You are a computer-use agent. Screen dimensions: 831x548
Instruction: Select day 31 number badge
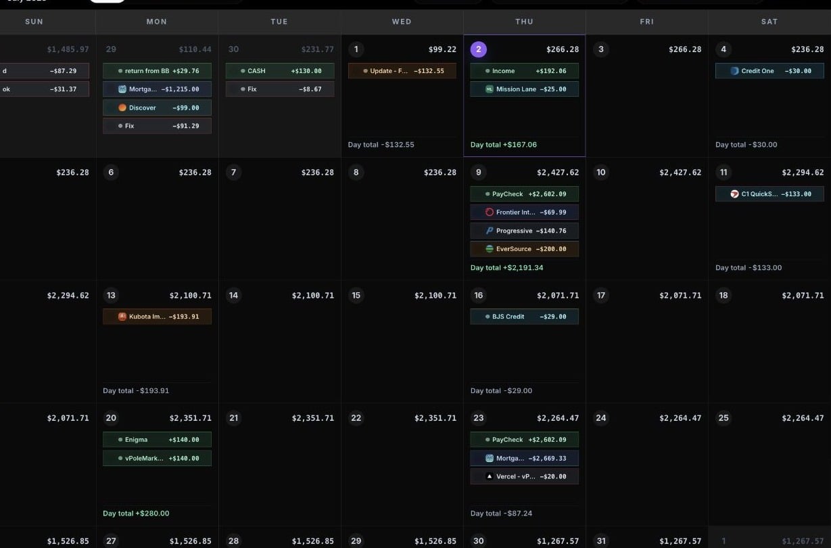(601, 541)
